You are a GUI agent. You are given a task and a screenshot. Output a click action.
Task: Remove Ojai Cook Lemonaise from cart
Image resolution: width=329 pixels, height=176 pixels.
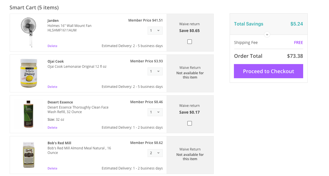pos(52,86)
